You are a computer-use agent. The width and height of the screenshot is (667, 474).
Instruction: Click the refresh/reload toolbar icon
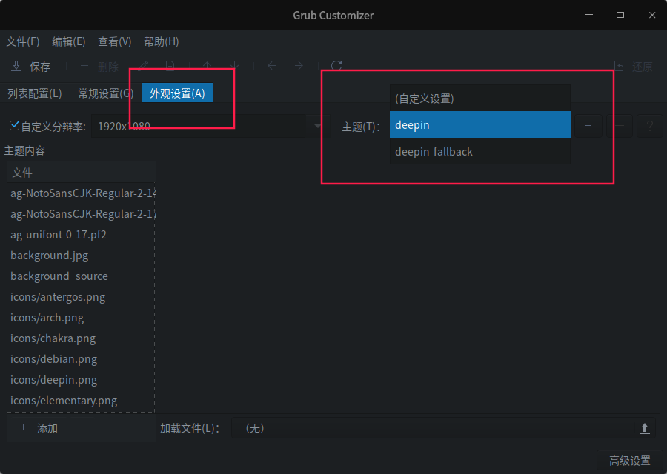336,66
